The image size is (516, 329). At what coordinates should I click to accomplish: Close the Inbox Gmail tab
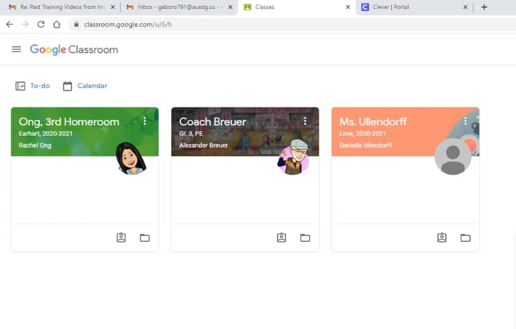pos(230,7)
